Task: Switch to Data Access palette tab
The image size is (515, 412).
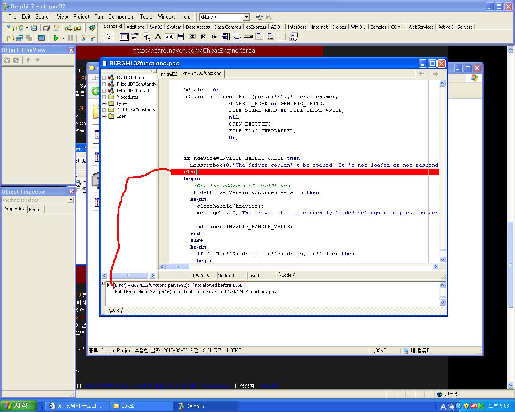Action: (198, 27)
